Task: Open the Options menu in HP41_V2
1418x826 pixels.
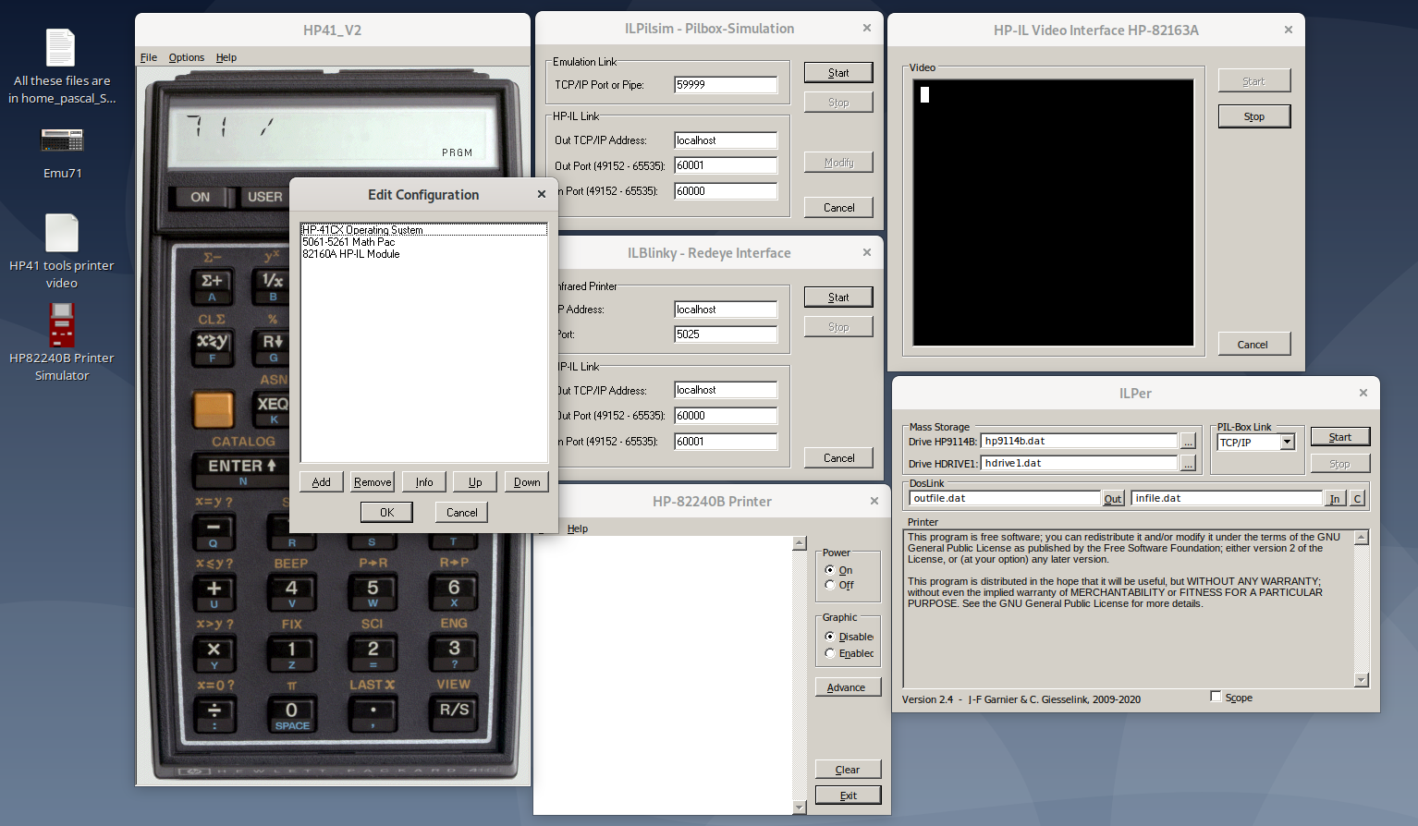Action: coord(186,57)
